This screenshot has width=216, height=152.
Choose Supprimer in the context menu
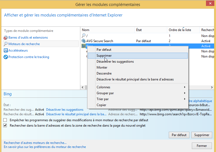(x=138, y=56)
